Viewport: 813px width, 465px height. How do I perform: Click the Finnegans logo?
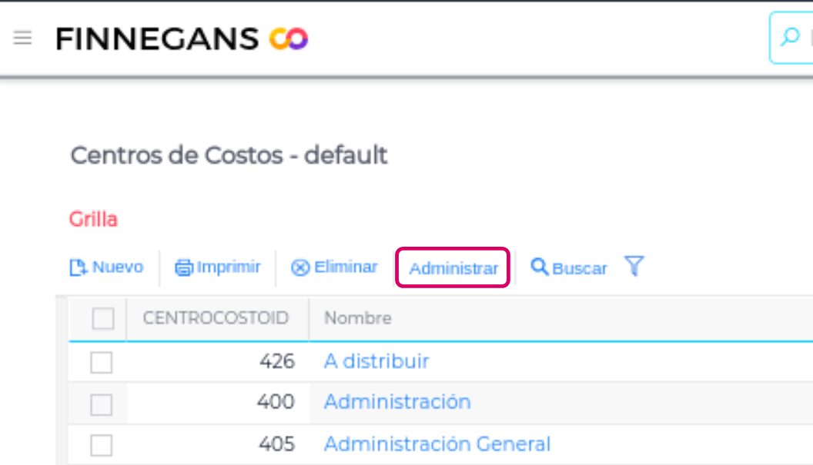[x=182, y=38]
